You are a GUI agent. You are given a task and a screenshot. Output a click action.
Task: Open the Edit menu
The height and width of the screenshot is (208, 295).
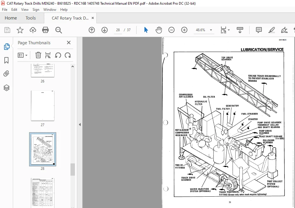[x=14, y=10]
